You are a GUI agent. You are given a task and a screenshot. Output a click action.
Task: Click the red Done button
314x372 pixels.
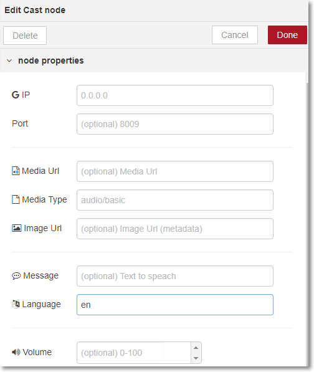click(x=287, y=35)
